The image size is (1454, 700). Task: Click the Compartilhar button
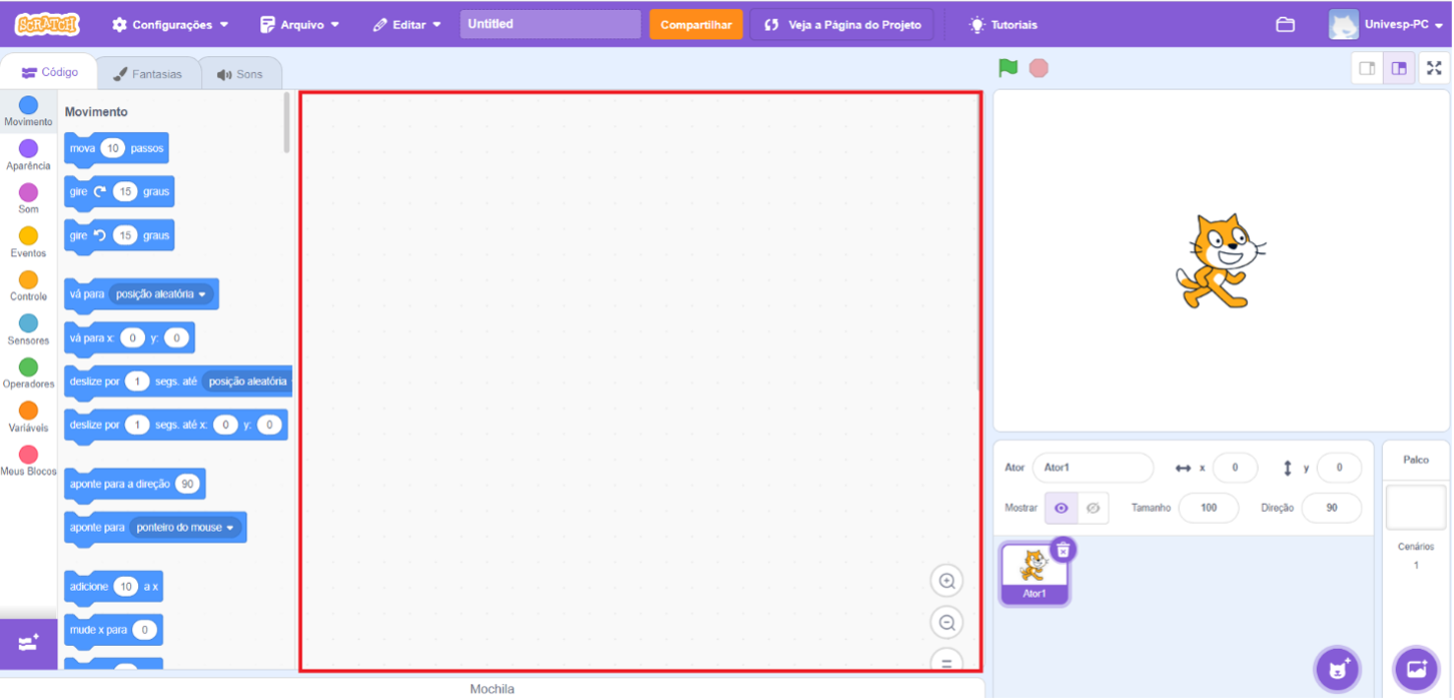(696, 25)
